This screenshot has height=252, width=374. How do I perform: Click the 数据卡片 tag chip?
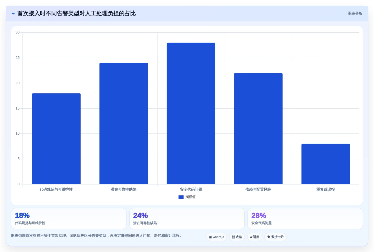pos(275,237)
